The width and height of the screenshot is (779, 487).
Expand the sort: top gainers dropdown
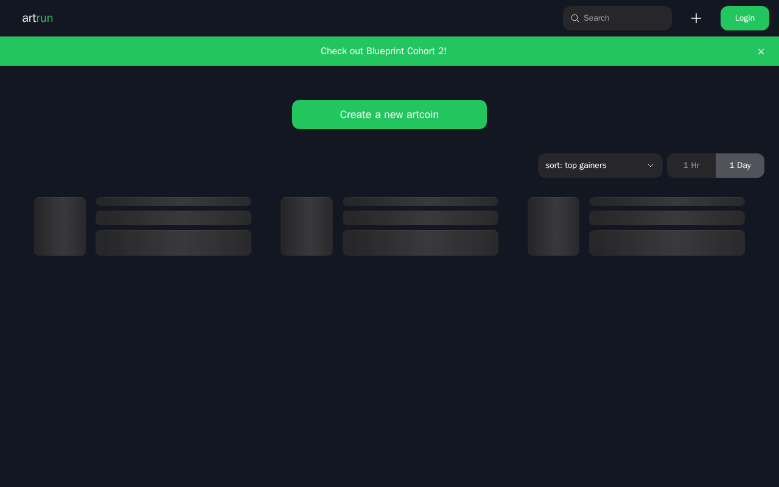pos(600,166)
